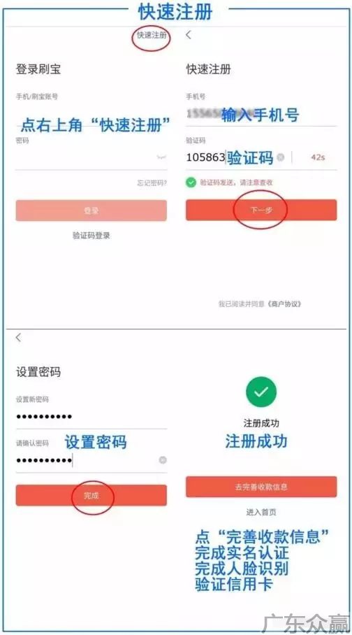This screenshot has width=352, height=635.
Task: Tap the 快速注册 link at top right
Action: click(152, 35)
